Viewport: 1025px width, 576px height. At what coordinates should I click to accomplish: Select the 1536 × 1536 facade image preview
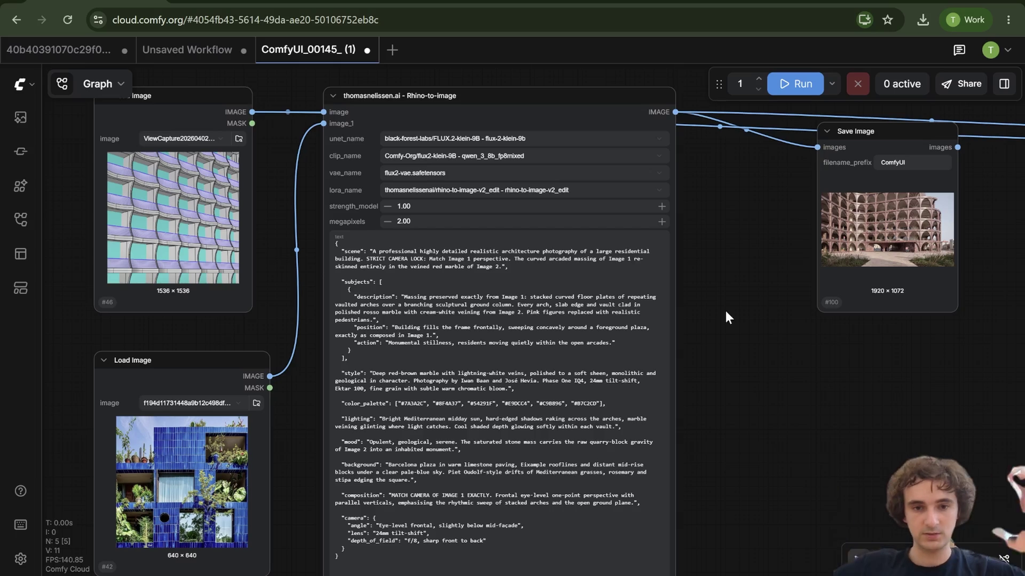point(173,218)
